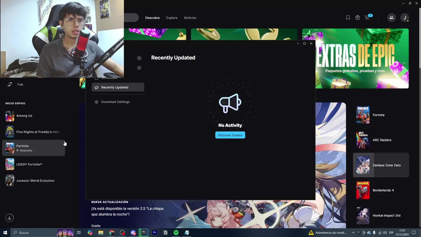Open Download Settings text entry
The image size is (421, 237).
coord(115,102)
